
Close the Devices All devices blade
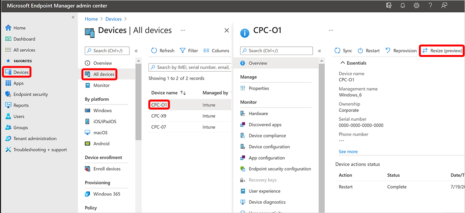(227, 30)
